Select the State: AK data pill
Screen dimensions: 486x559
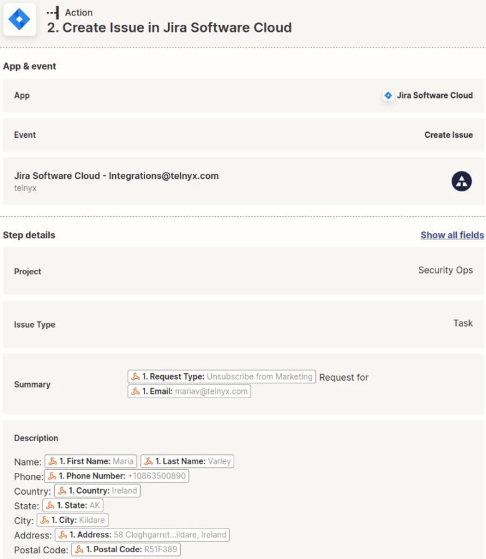pos(73,505)
